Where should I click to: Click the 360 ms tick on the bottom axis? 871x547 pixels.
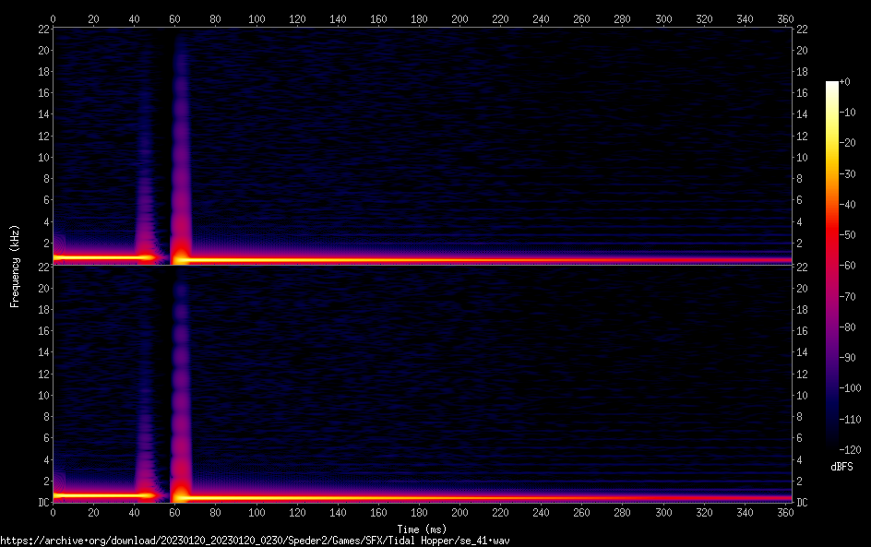pos(785,513)
